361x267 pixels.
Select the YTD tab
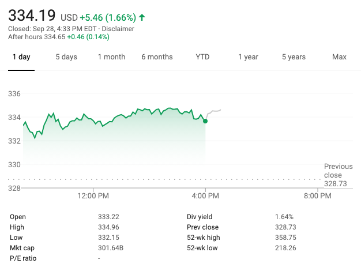pyautogui.click(x=202, y=57)
